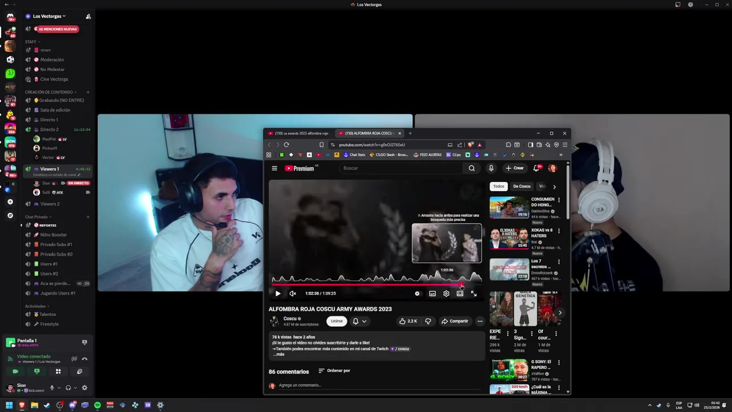Open Brave Shields lion icon

(471, 145)
